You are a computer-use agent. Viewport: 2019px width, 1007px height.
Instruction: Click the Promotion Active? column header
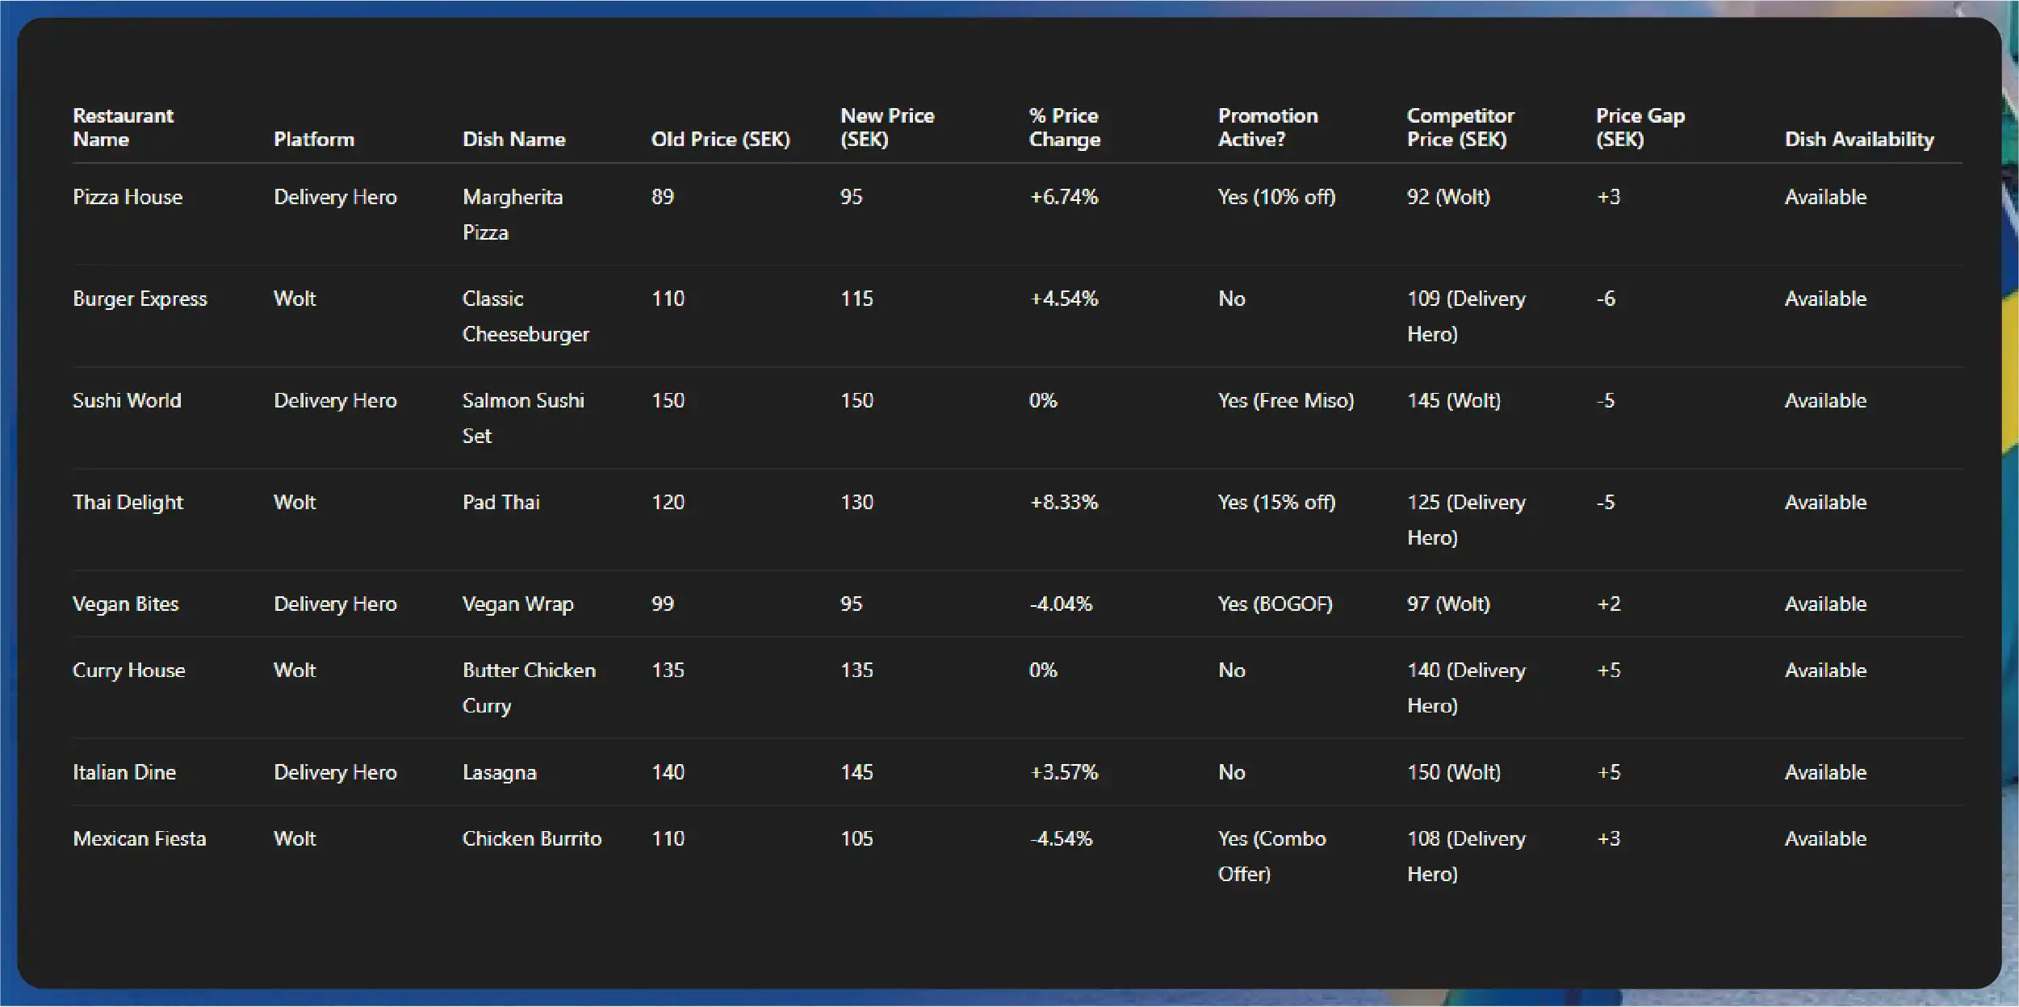[x=1267, y=127]
